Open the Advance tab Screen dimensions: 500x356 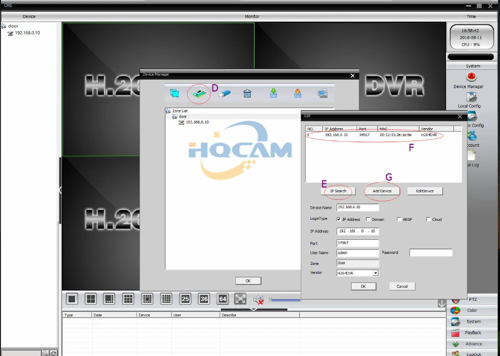(x=472, y=344)
